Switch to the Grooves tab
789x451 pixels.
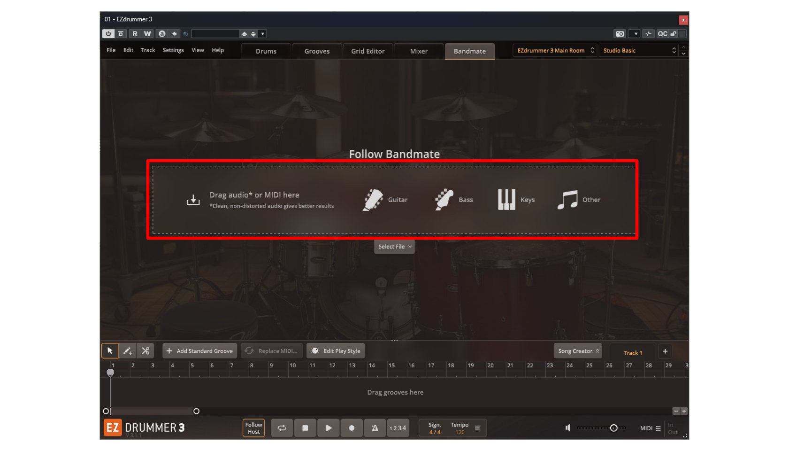click(x=317, y=51)
